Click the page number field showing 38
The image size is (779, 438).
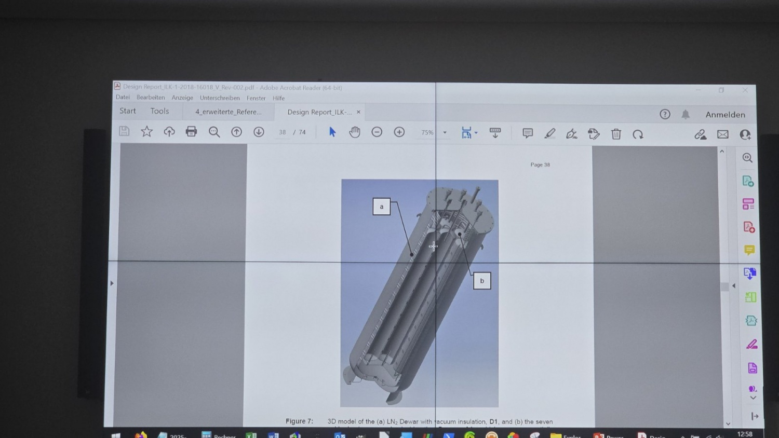coord(282,132)
